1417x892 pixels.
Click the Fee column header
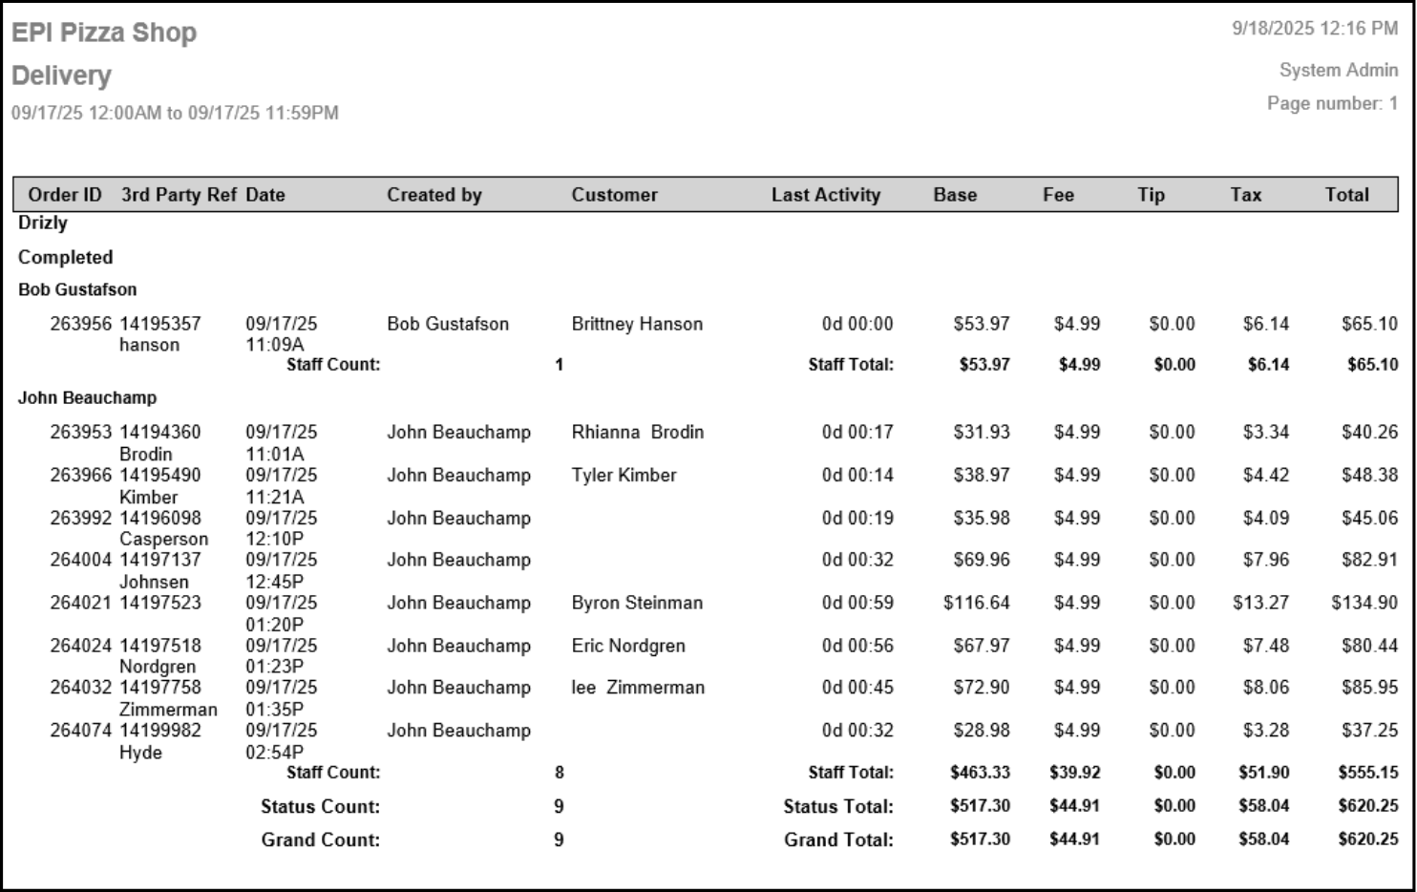(1058, 194)
